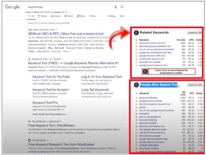Toggle star for 'soovle' keyword
This screenshot has height=155, width=206.
coord(136,107)
